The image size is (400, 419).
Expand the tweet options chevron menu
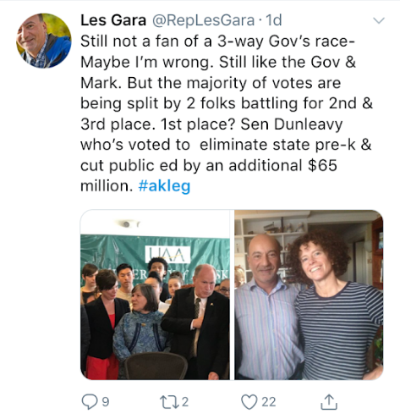[x=379, y=20]
